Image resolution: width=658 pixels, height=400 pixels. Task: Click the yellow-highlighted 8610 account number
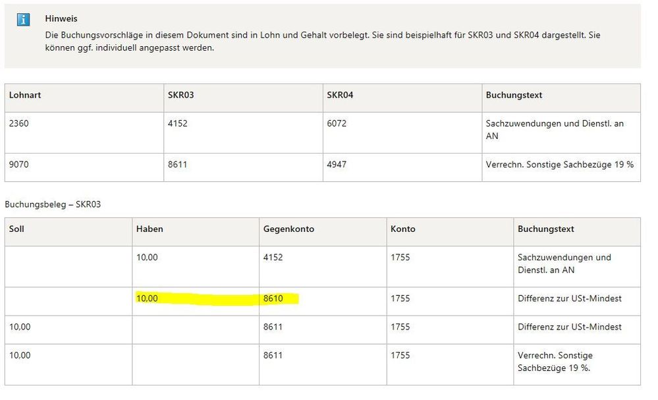pos(273,299)
